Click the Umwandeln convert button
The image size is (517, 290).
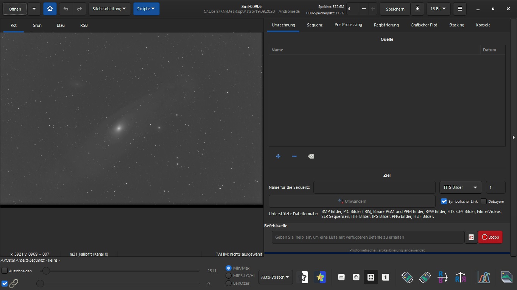pos(352,201)
